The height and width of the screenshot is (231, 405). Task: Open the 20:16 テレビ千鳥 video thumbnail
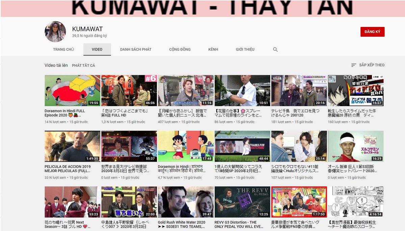coord(299,91)
